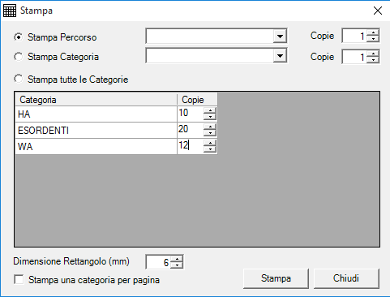Increase copies for WA category
The width and height of the screenshot is (390, 297).
210,143
